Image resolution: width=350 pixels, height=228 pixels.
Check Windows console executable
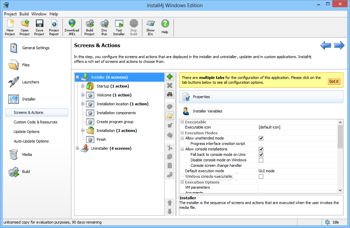261,177
